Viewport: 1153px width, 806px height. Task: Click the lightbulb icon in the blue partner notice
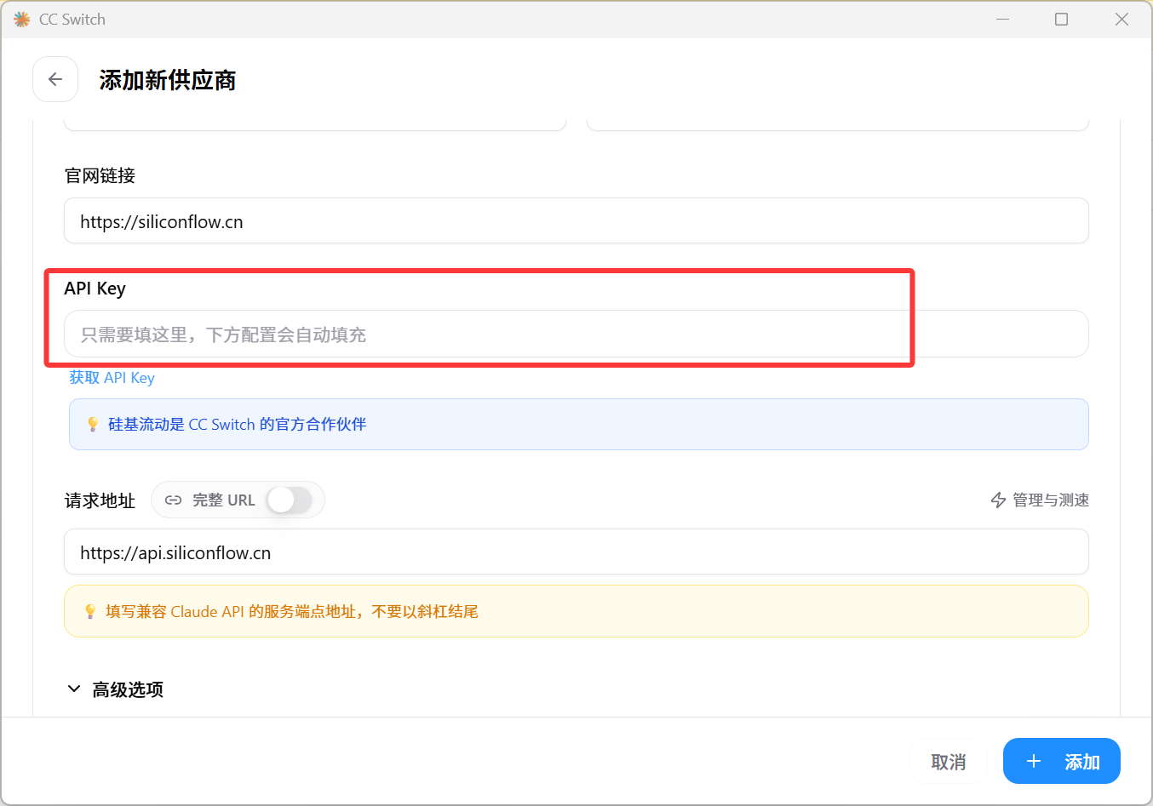coord(93,424)
